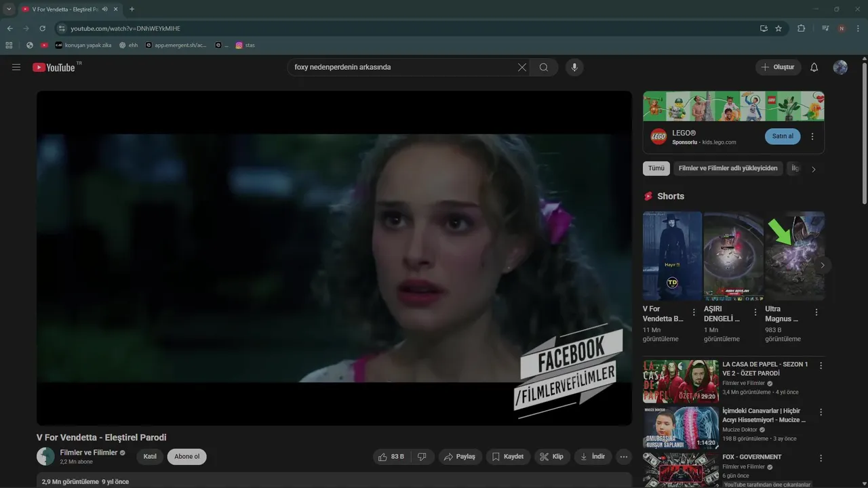Viewport: 868px width, 488px height.
Task: Select the Tümü filter chip
Action: tap(656, 168)
